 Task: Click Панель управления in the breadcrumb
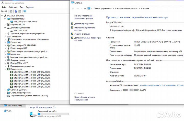102,8
